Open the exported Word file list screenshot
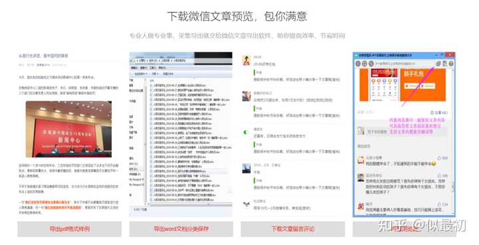This screenshot has height=245, width=479. [x=181, y=134]
